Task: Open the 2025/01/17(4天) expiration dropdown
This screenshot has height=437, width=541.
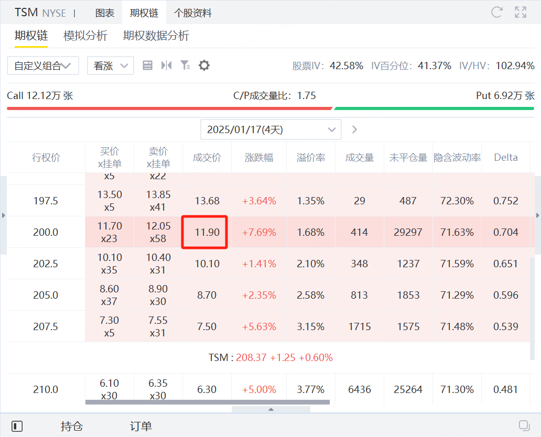Action: (x=271, y=130)
